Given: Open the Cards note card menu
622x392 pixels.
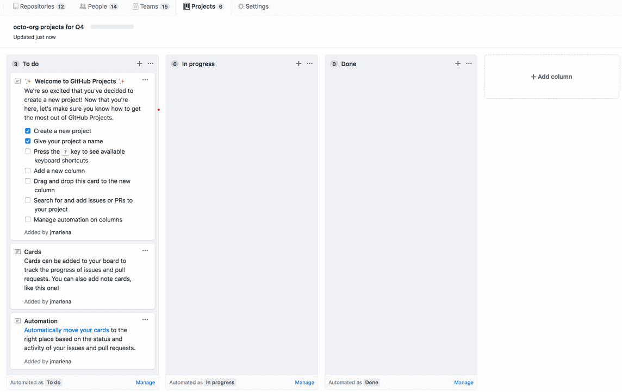Looking at the screenshot, I should click(x=145, y=251).
